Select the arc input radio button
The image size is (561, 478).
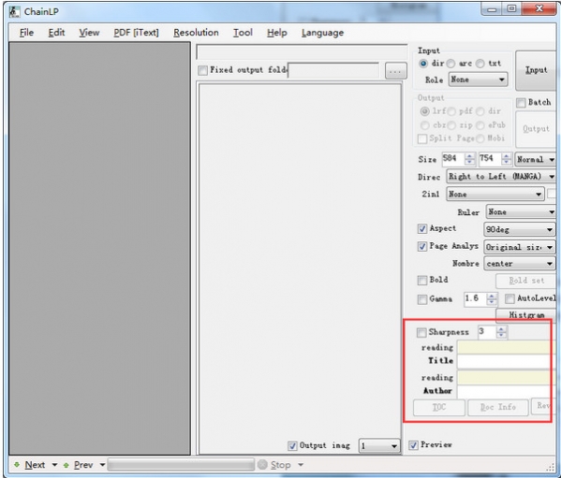[450, 64]
